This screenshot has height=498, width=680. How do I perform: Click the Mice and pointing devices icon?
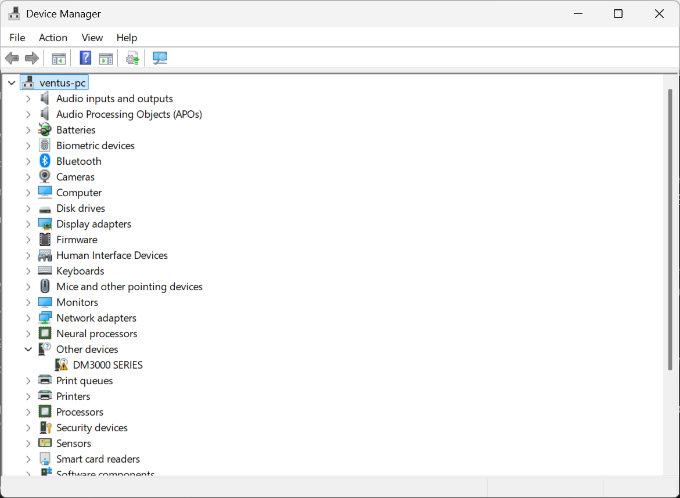(x=45, y=286)
